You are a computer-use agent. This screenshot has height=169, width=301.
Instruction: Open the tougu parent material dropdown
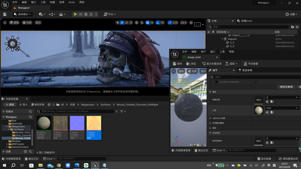tap(282, 108)
